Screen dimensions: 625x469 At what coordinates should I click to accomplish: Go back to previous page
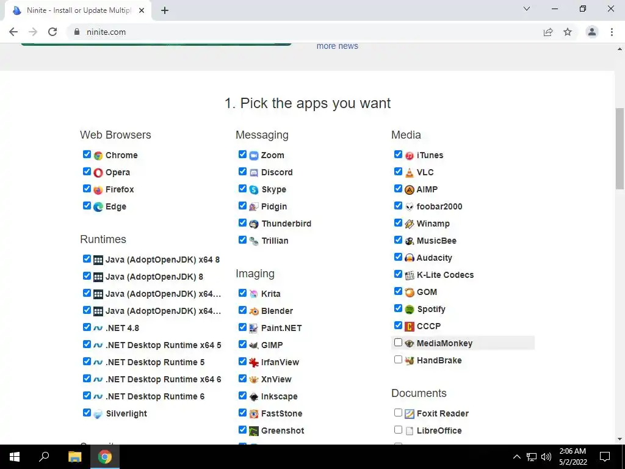click(x=13, y=32)
